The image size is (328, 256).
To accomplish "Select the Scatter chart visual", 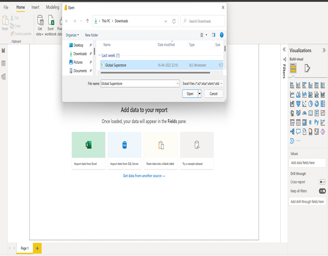I will click(x=304, y=104).
